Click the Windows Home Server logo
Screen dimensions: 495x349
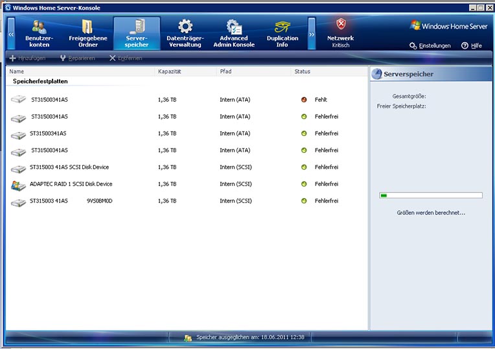(x=448, y=25)
